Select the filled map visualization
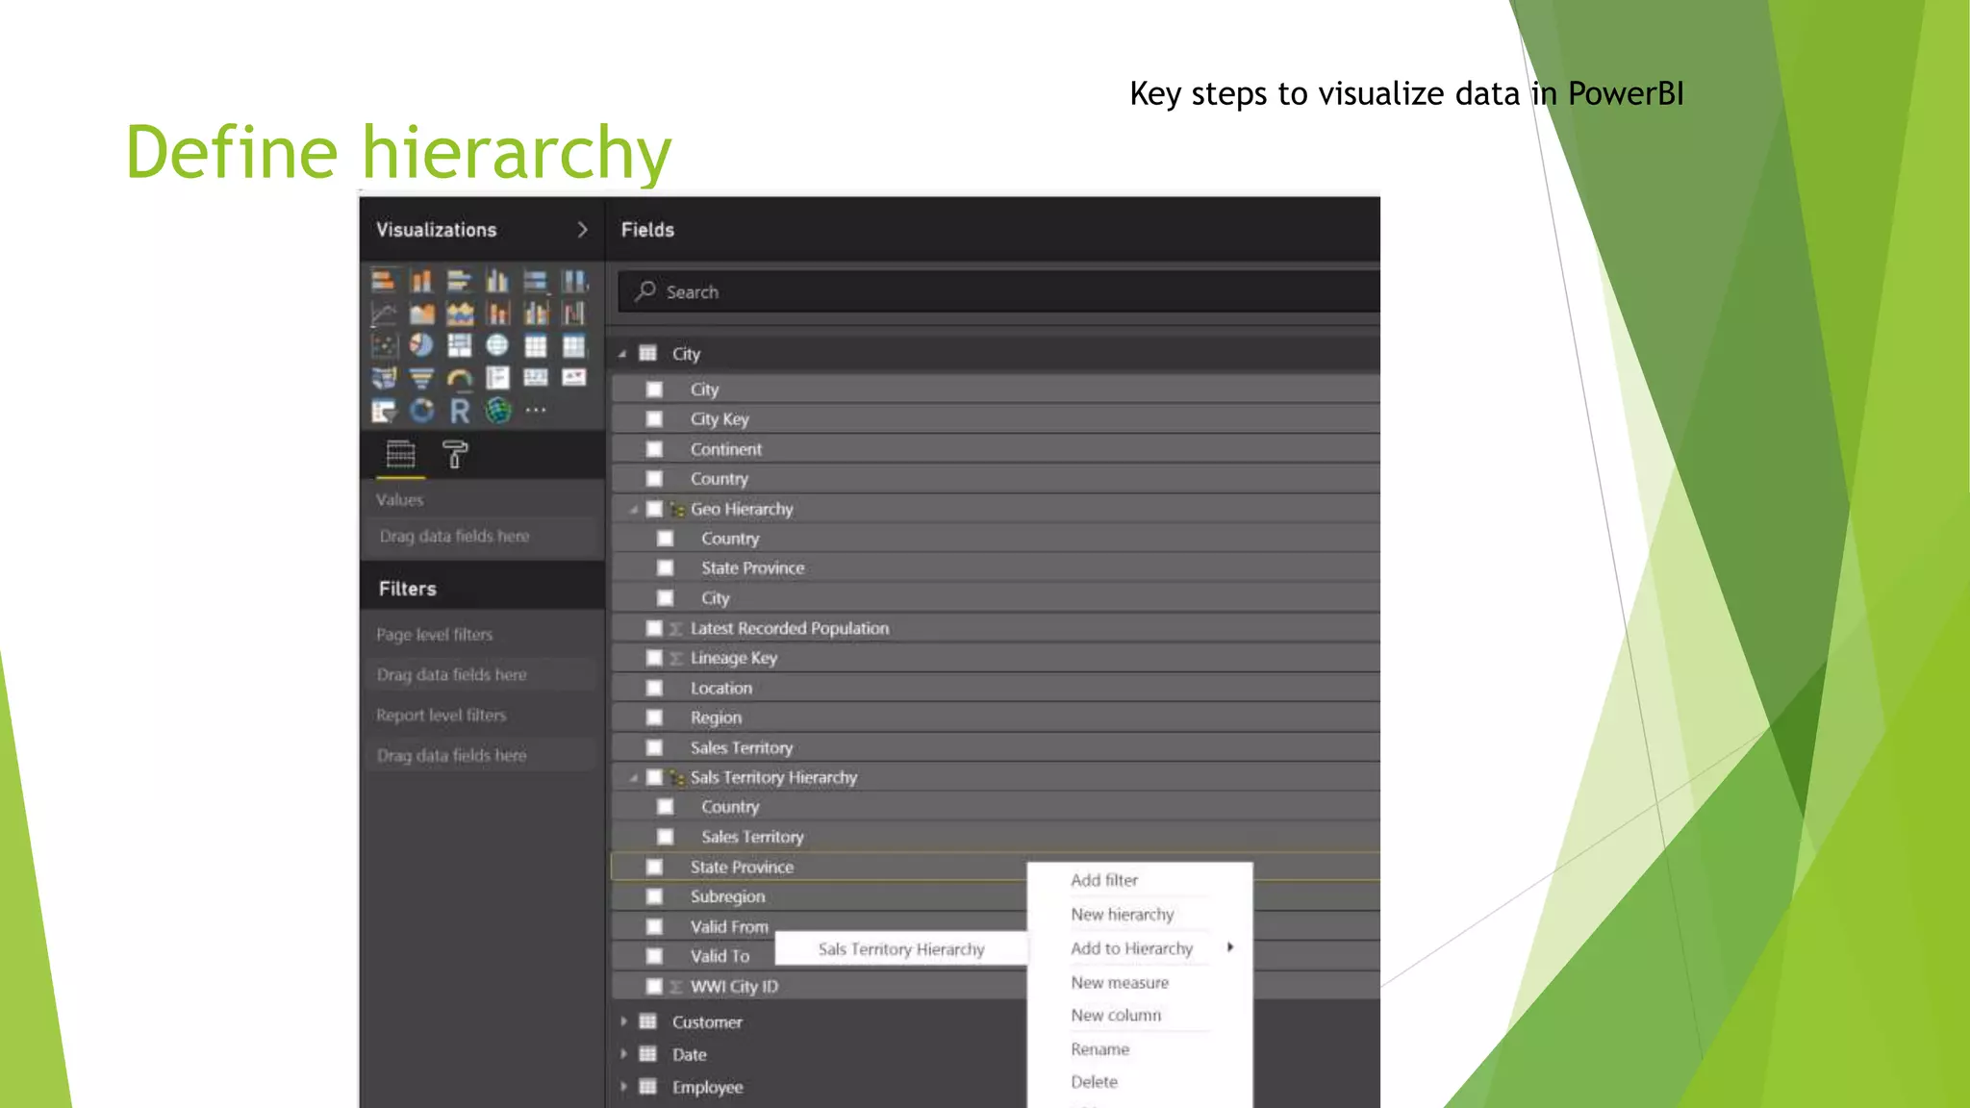1970x1108 pixels. [x=383, y=378]
